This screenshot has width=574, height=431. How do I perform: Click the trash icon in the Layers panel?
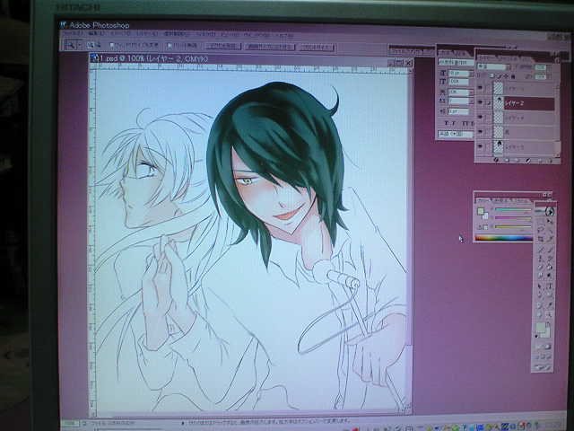point(550,160)
